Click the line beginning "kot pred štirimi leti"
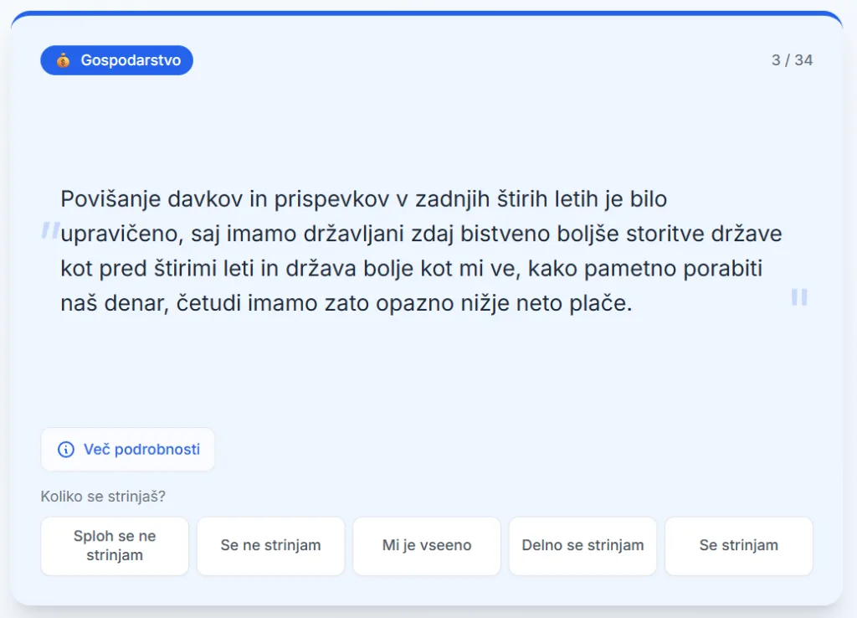 (x=411, y=268)
